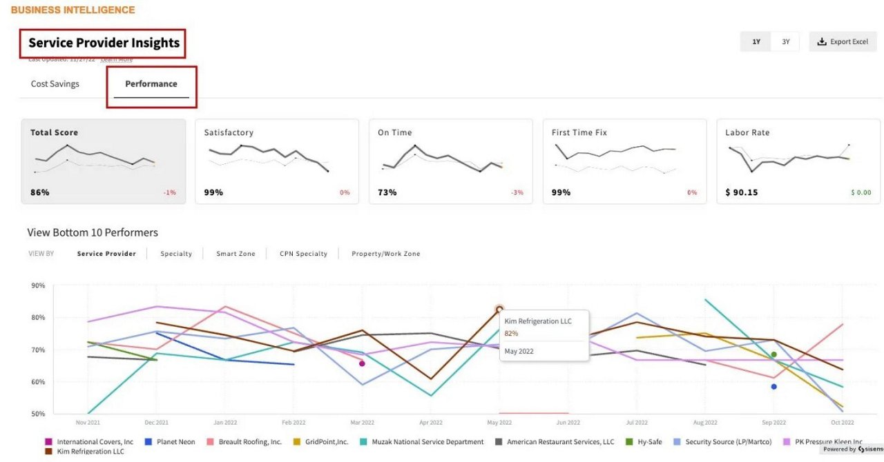The width and height of the screenshot is (884, 462).
Task: Click the Export Excel button
Action: click(x=843, y=41)
